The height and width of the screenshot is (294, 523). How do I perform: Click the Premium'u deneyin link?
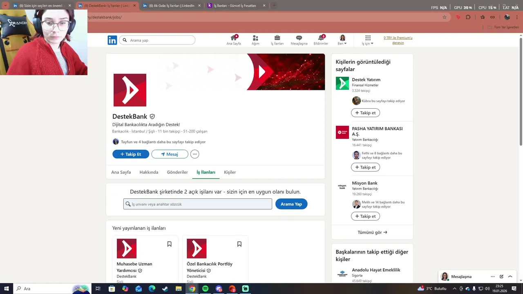pyautogui.click(x=398, y=40)
